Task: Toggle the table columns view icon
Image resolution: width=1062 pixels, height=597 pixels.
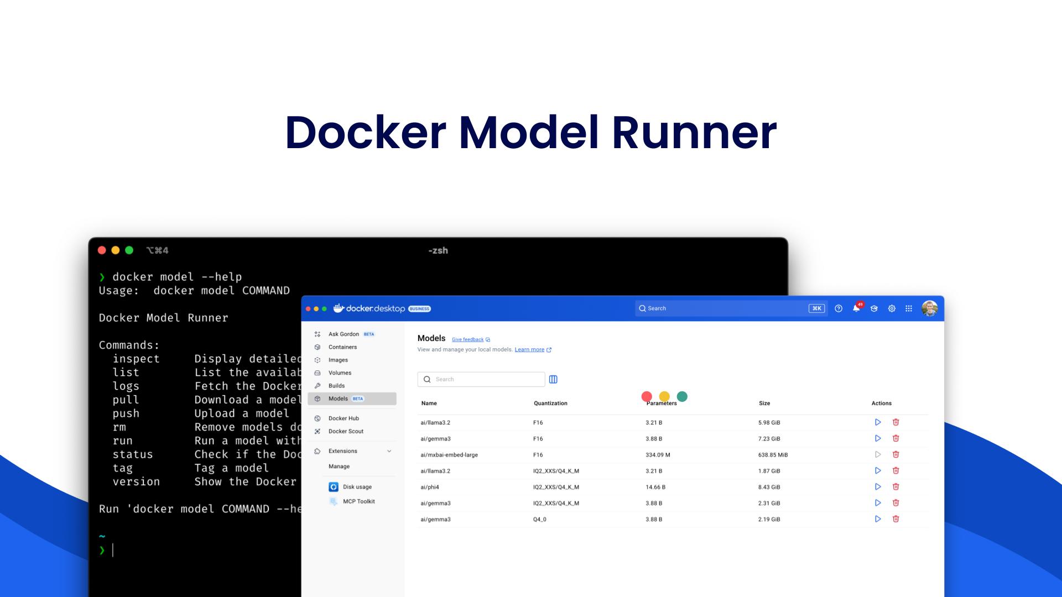Action: (x=553, y=379)
